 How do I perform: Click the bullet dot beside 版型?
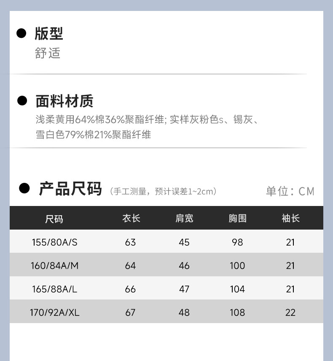click(21, 34)
